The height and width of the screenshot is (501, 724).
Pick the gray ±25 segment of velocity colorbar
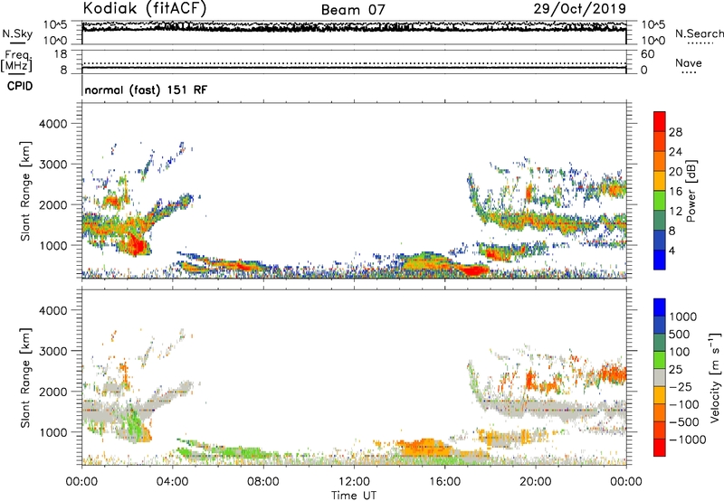pos(660,377)
